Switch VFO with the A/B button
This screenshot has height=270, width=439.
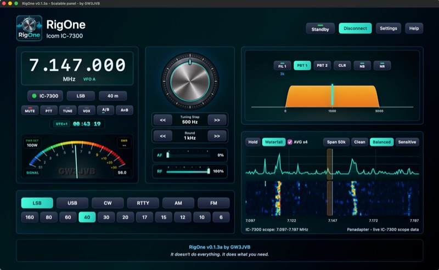coord(105,110)
